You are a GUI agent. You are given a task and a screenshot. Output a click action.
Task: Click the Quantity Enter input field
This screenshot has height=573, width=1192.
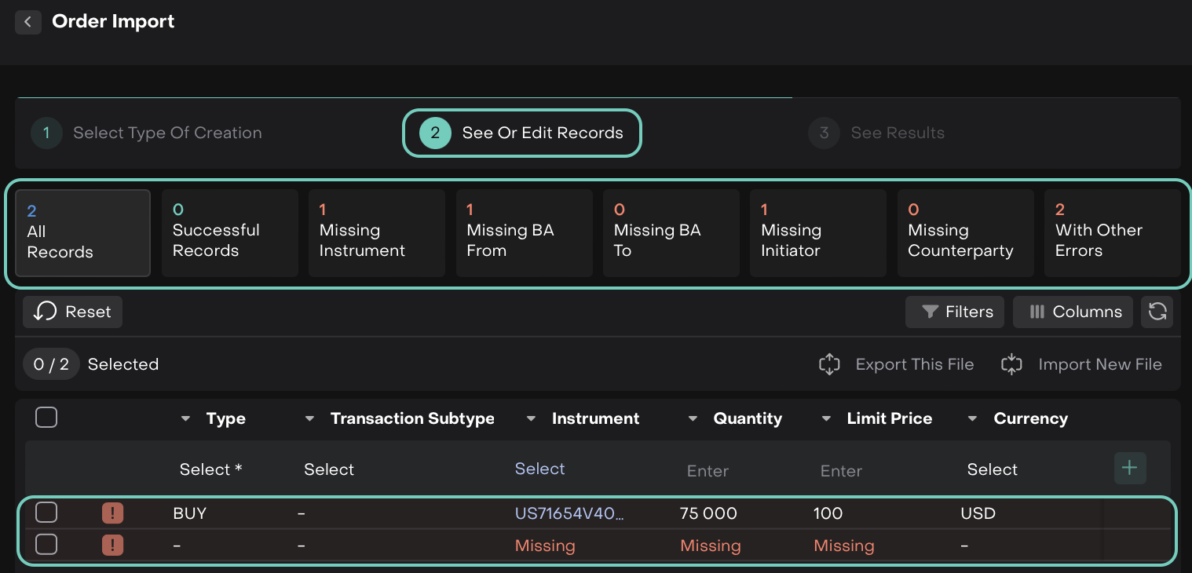click(x=708, y=471)
